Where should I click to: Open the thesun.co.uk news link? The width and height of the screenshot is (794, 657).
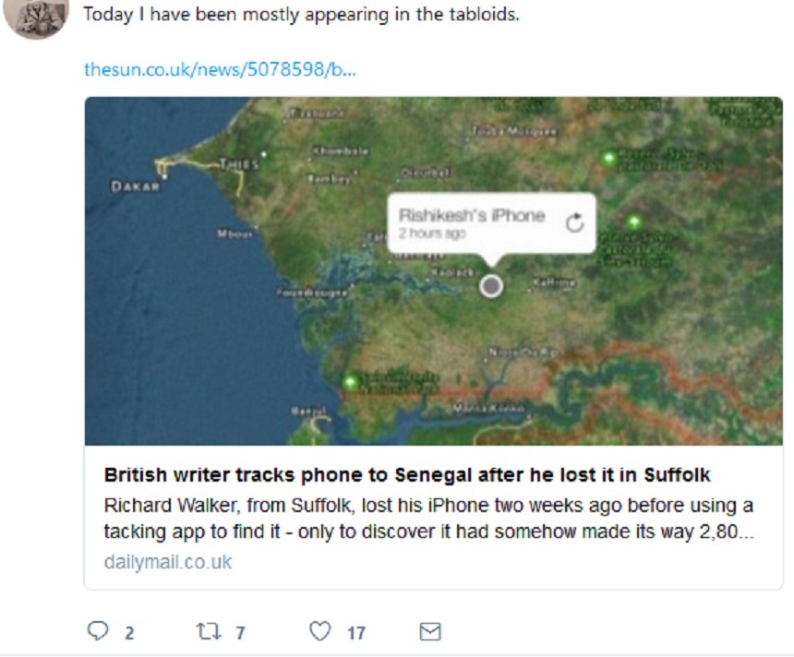(220, 69)
